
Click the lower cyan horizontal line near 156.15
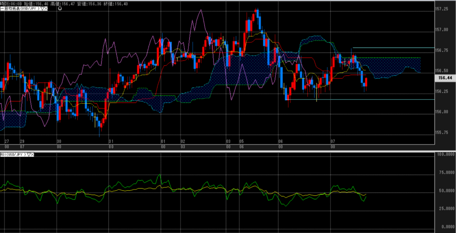tap(356, 100)
